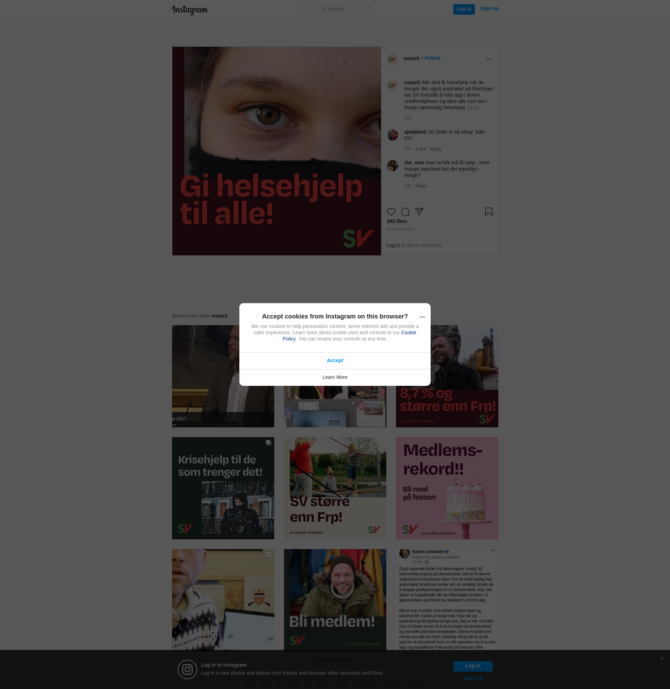
Task: Click Instagram camera icon in login banner
Action: point(187,669)
